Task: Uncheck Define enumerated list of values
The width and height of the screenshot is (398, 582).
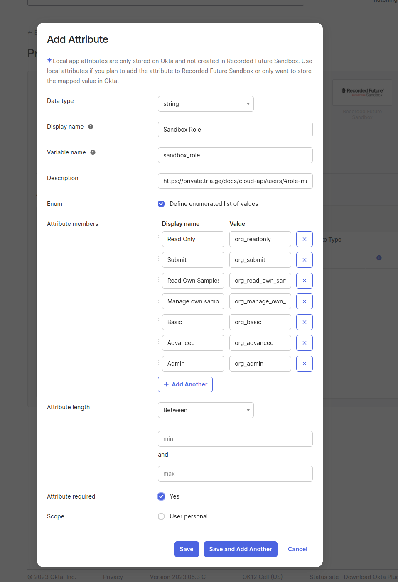Action: 161,204
